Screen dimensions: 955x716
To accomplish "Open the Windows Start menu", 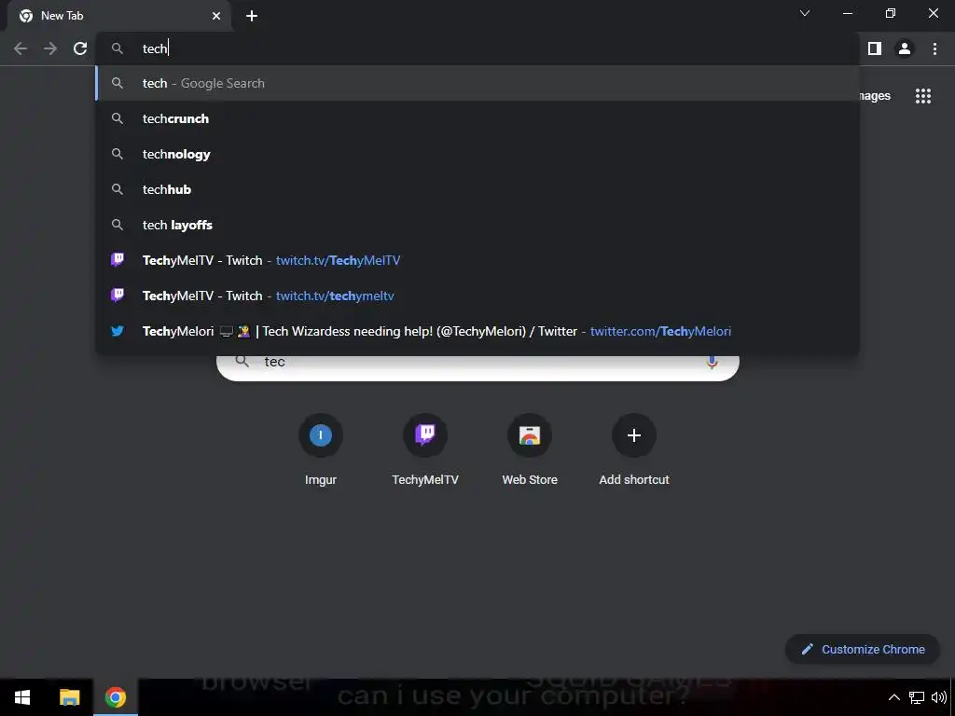I will click(22, 697).
